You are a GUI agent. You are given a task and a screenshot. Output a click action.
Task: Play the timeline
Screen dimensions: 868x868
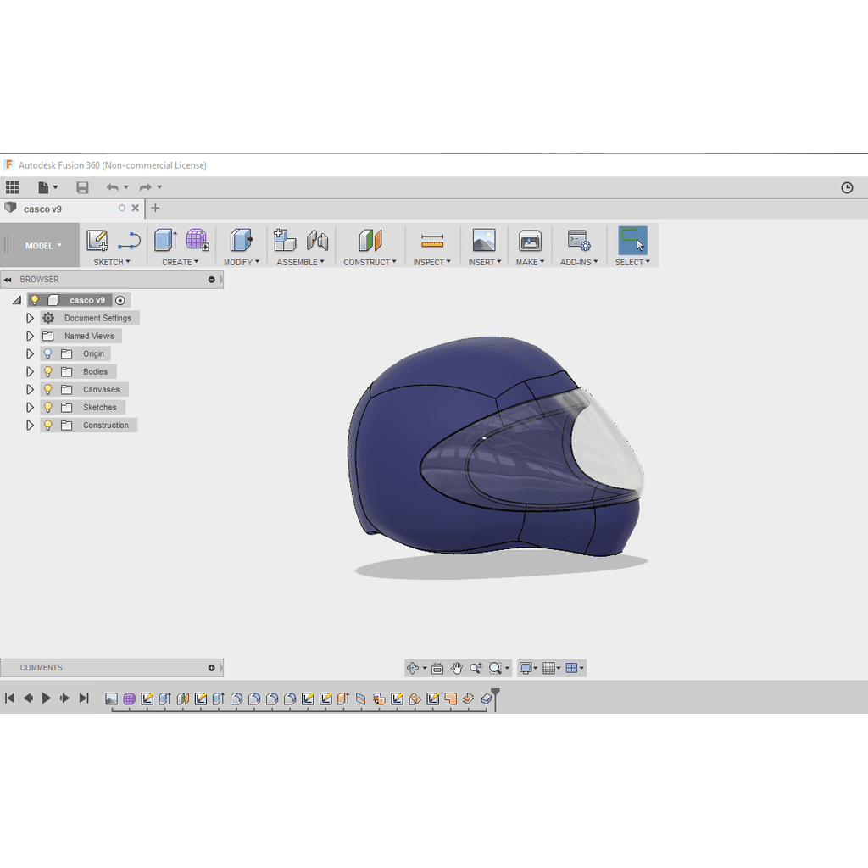[x=47, y=698]
